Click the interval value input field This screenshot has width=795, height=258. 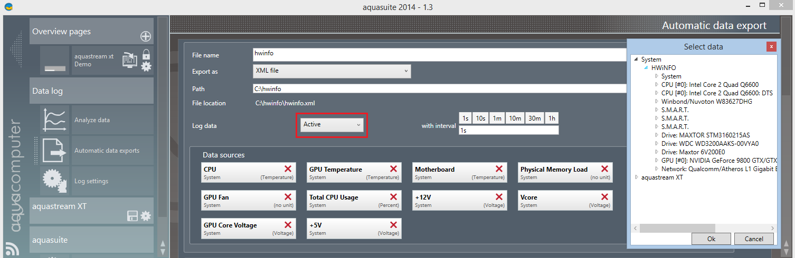[x=508, y=130]
